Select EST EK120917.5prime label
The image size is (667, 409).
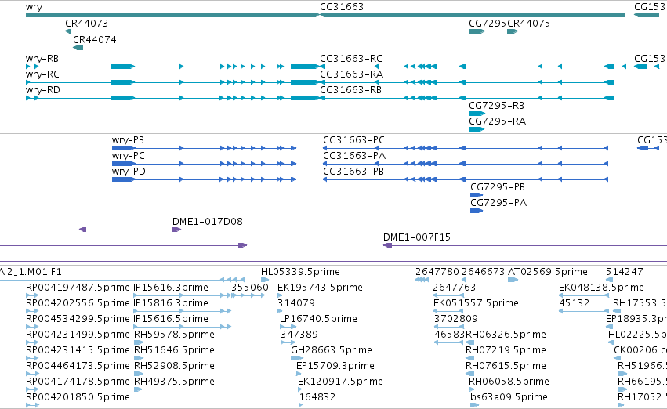point(340,382)
